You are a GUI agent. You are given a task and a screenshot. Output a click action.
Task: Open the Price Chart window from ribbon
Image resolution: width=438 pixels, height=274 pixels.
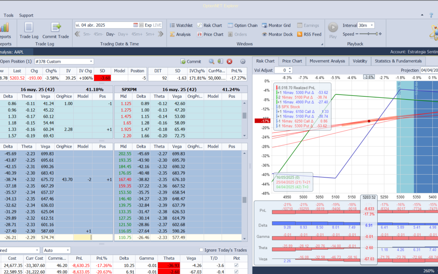[210, 35]
